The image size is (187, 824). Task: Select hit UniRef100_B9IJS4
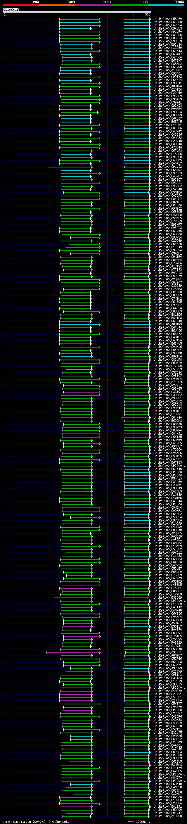pos(168,44)
